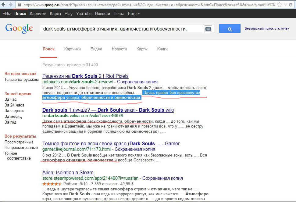Show only Непросмотренные results
The height and width of the screenshot is (202, 296).
[x=21, y=148]
